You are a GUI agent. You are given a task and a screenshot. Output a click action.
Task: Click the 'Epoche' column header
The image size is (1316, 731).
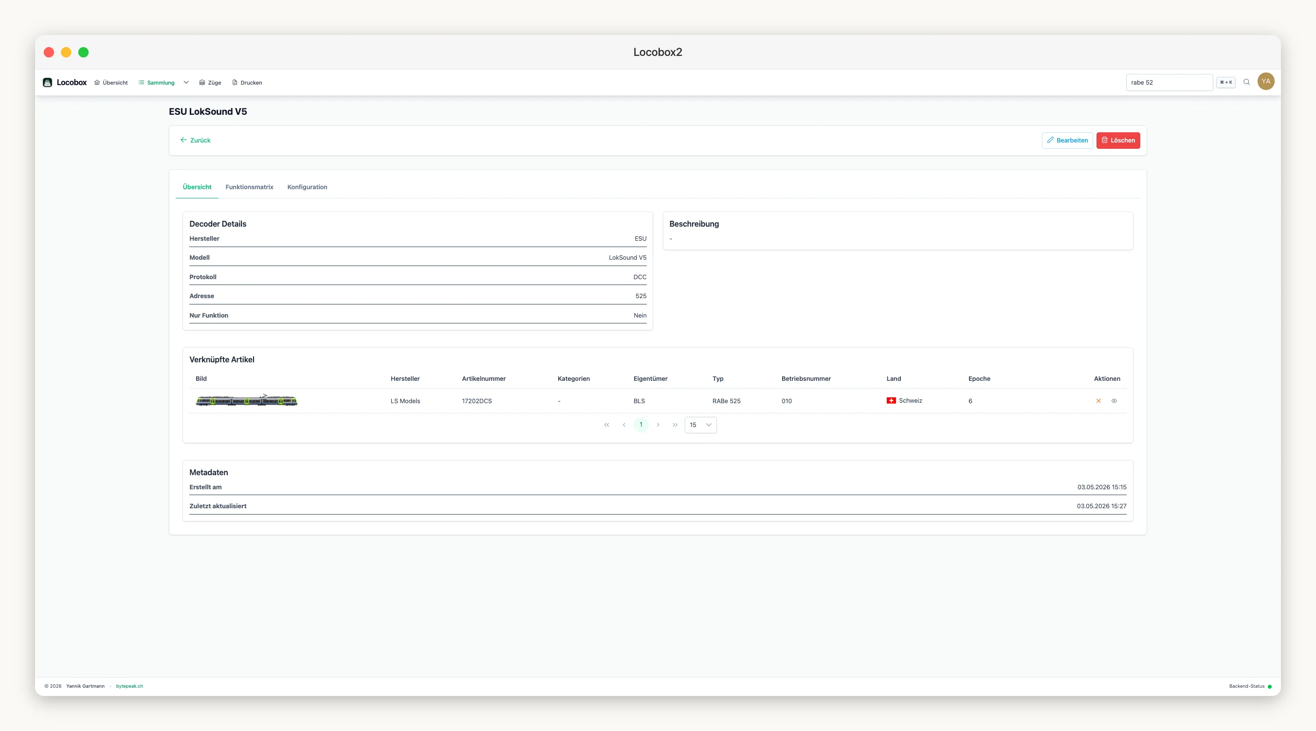[x=979, y=379]
